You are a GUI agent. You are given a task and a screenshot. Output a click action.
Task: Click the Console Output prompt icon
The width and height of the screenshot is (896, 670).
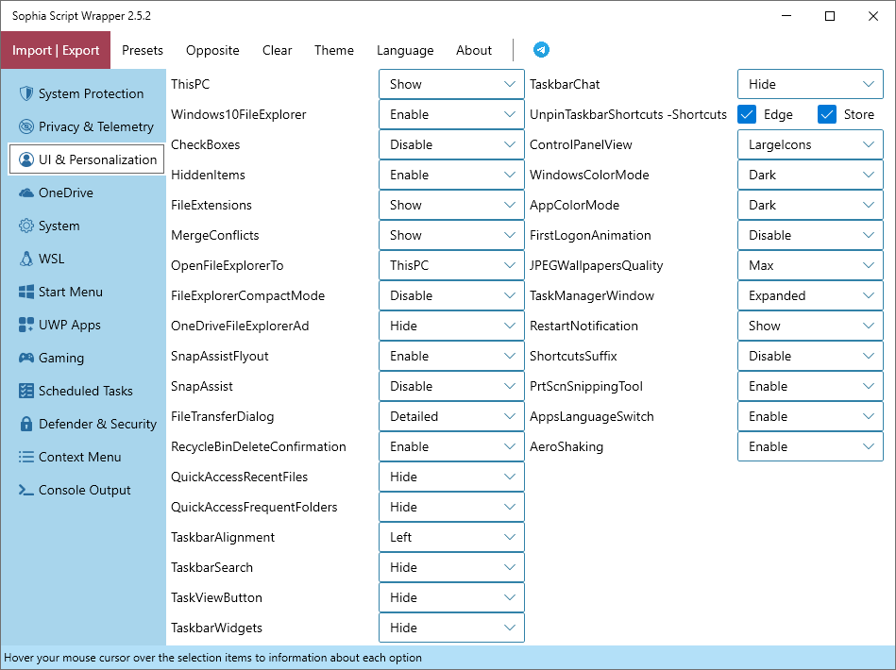pos(26,490)
